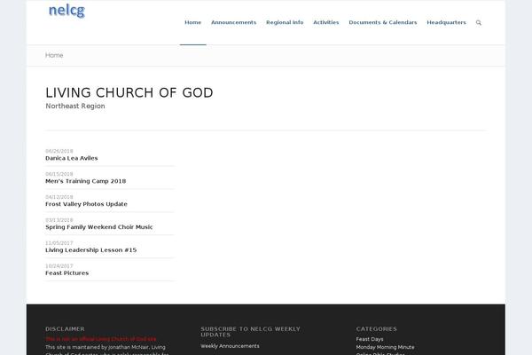Click the 06/15/2018 post date
Screen dimensions: 532x355
click(x=59, y=174)
